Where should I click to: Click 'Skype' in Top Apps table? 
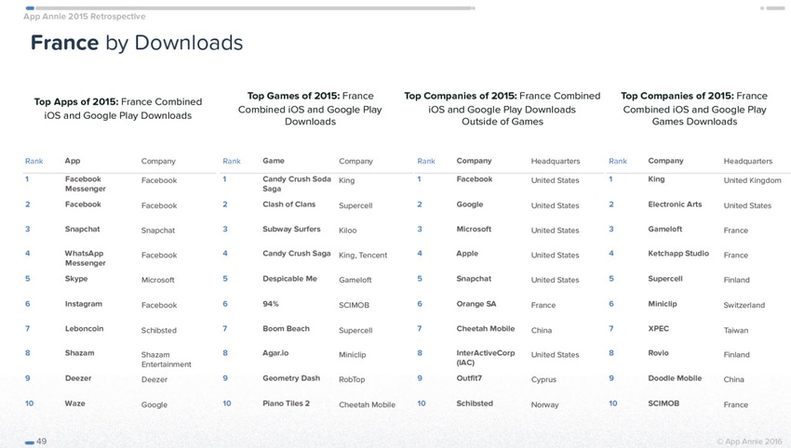coord(76,279)
